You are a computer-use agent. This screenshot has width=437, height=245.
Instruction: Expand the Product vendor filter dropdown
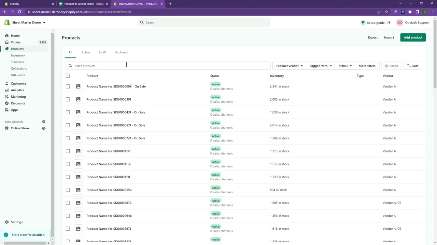tap(289, 66)
